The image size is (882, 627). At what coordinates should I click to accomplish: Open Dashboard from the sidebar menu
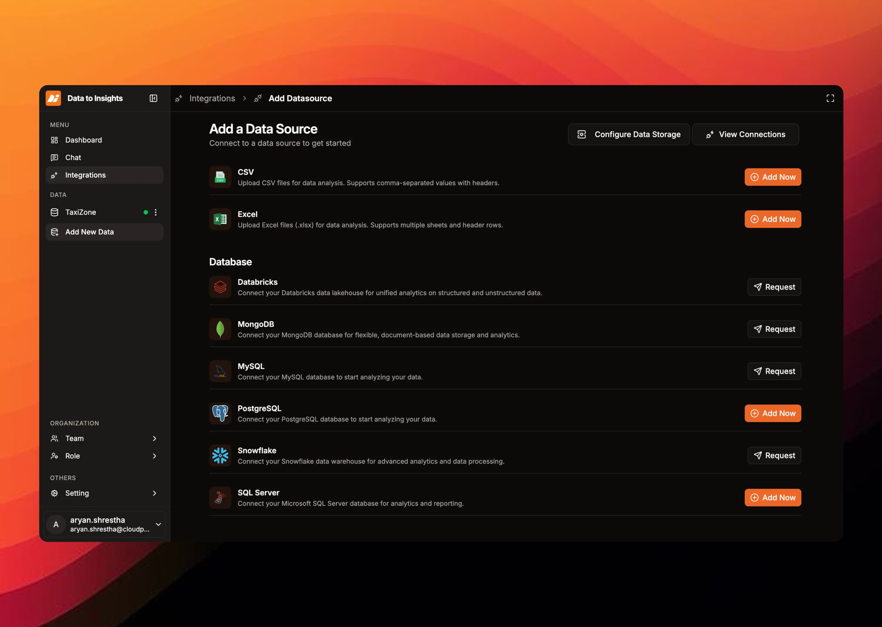click(104, 140)
